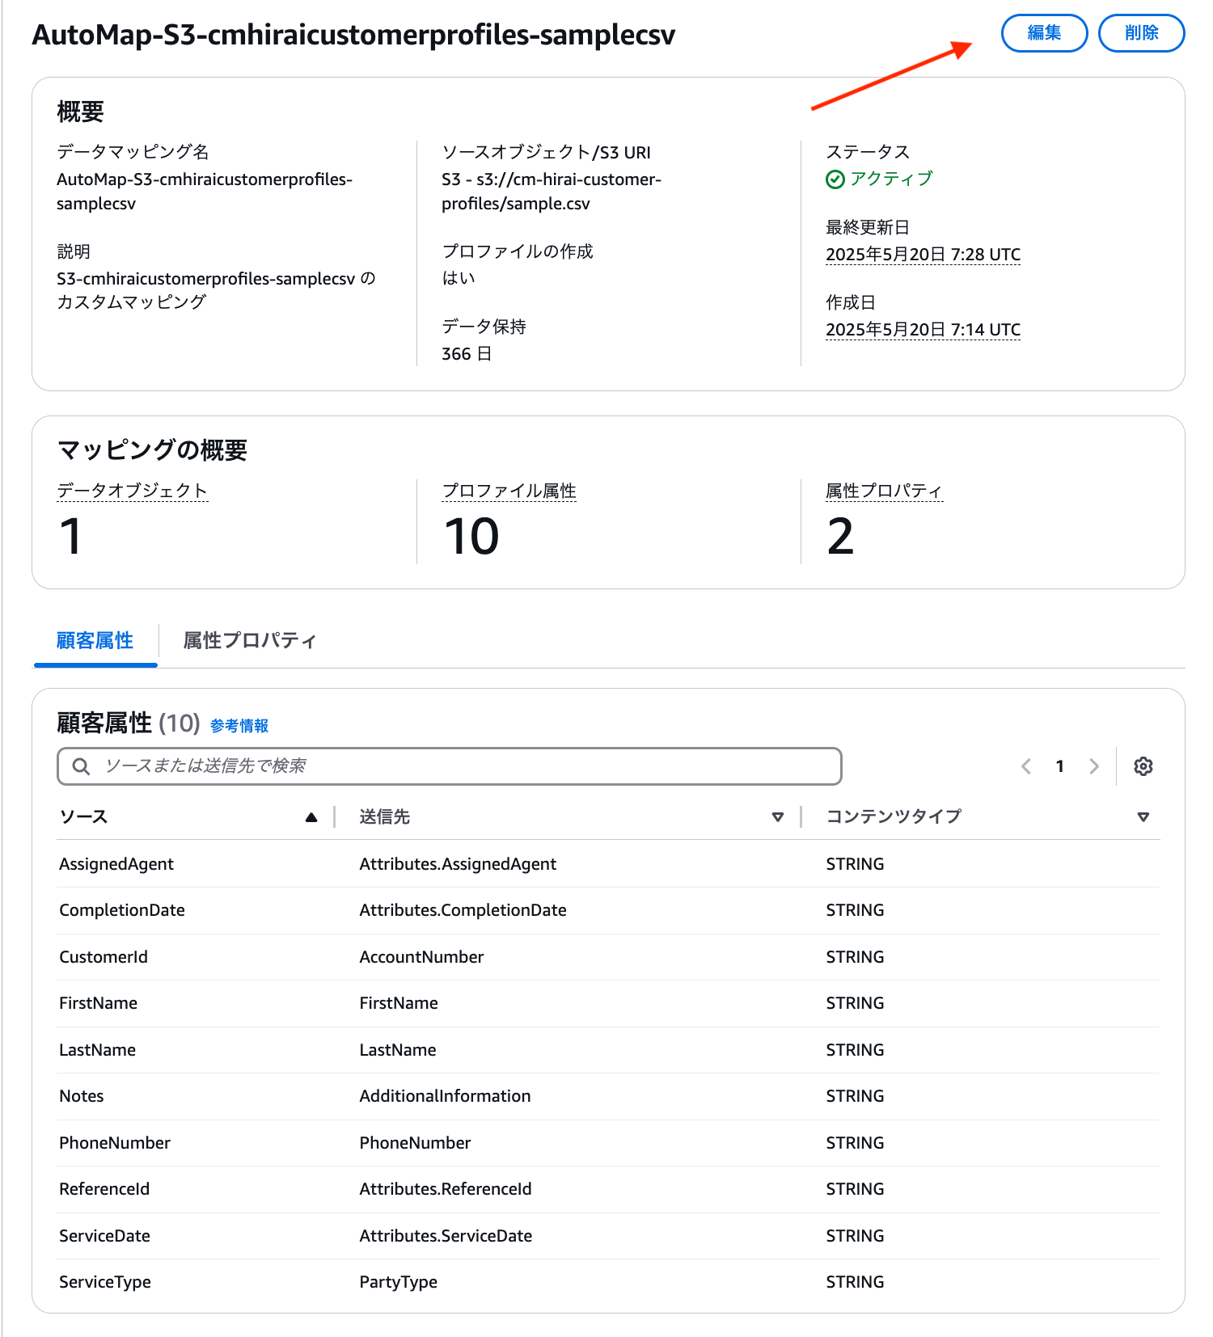Select STRING type in AssignedAgent row
The height and width of the screenshot is (1337, 1213).
pos(855,864)
